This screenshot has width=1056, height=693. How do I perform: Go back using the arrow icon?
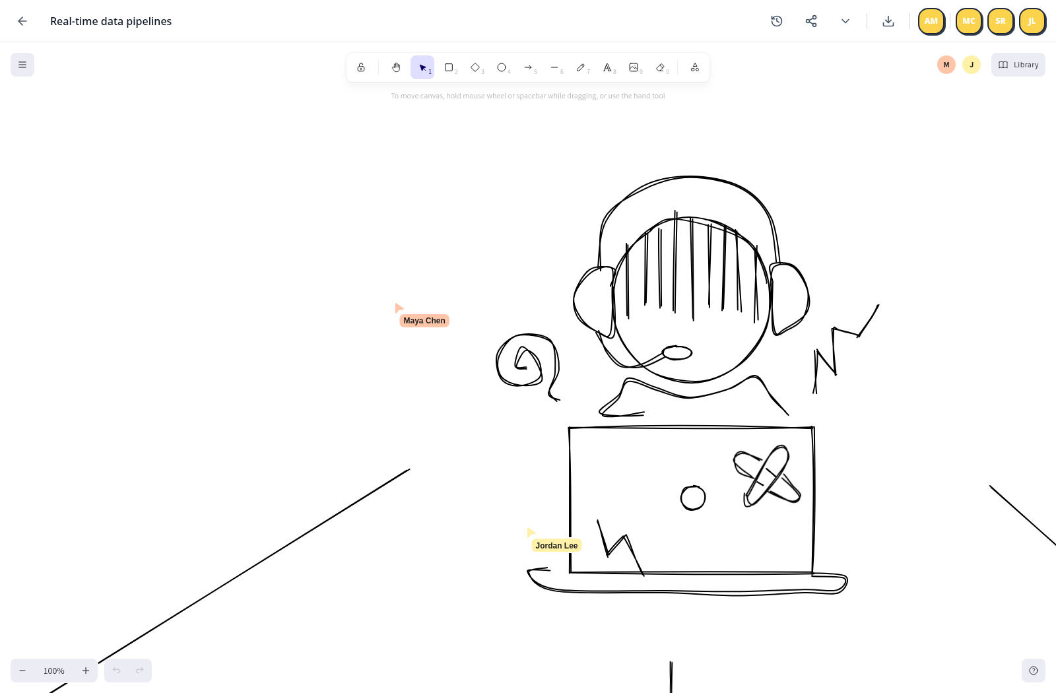22,21
